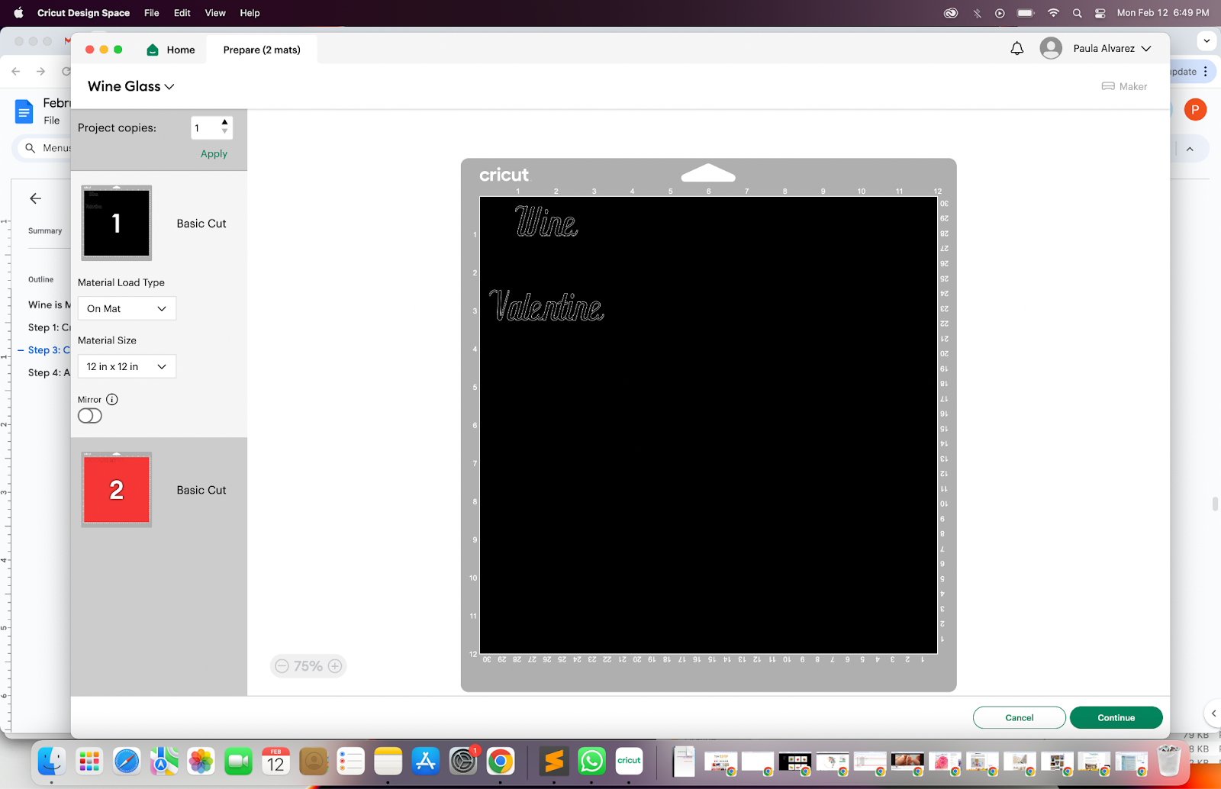Open Maps from the Dock
This screenshot has width=1221, height=789.
click(x=164, y=761)
